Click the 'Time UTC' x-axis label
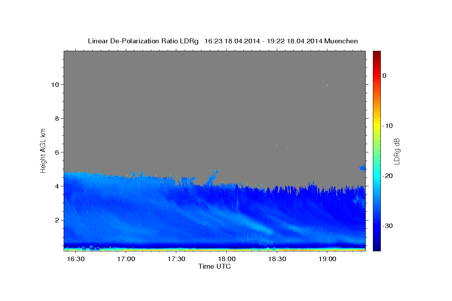452x301 pixels. 214,266
